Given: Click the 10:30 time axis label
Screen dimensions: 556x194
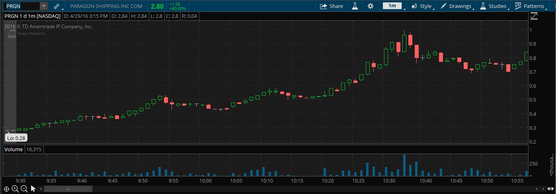Looking at the screenshot, I should 389,181.
